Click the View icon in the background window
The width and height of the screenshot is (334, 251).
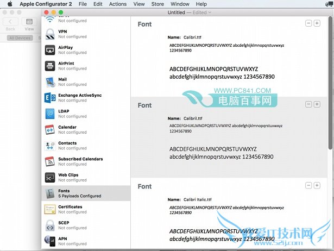point(29,22)
